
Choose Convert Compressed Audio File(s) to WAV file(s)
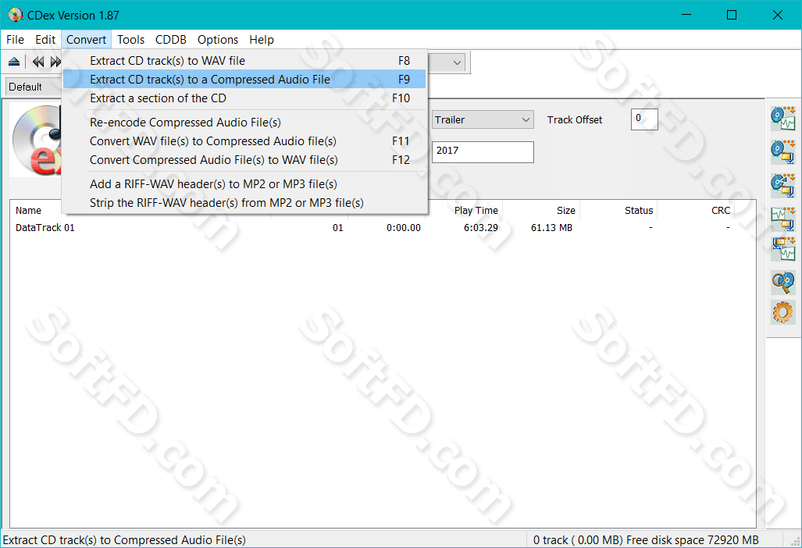coord(244,160)
